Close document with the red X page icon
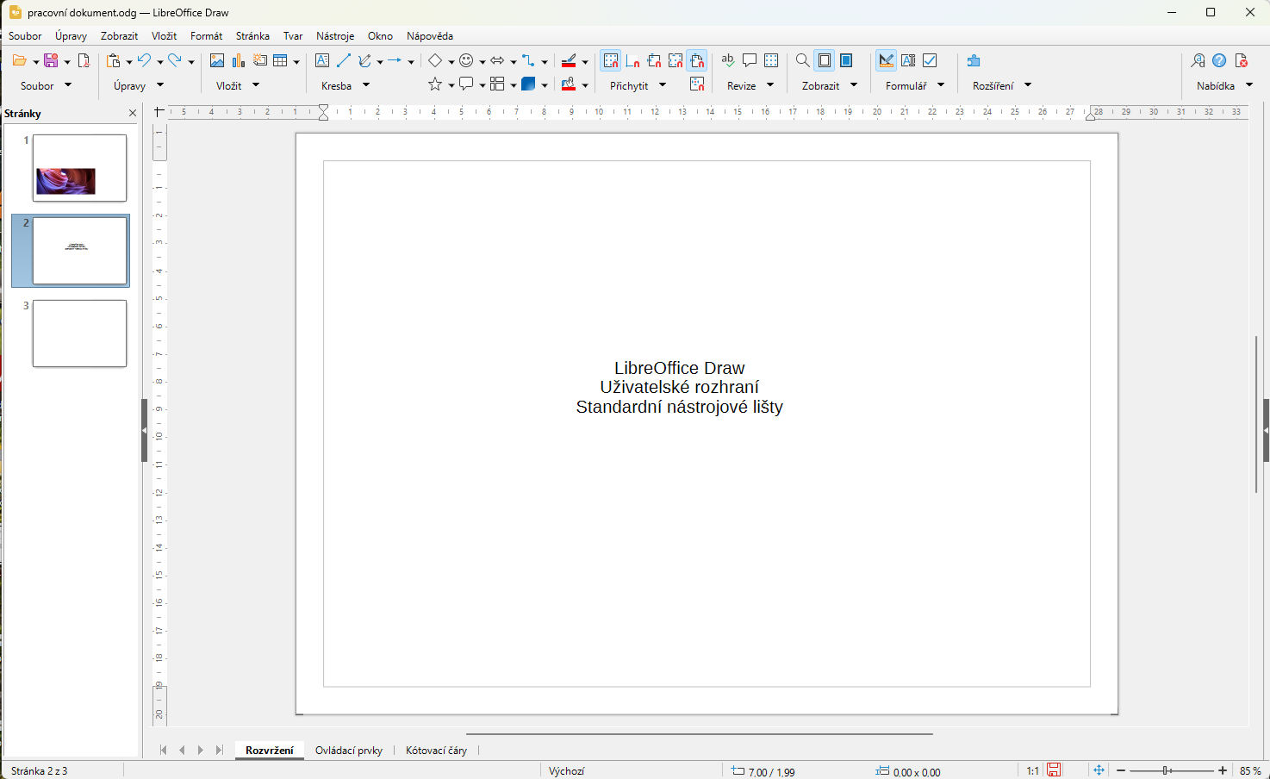1270x779 pixels. (1242, 60)
